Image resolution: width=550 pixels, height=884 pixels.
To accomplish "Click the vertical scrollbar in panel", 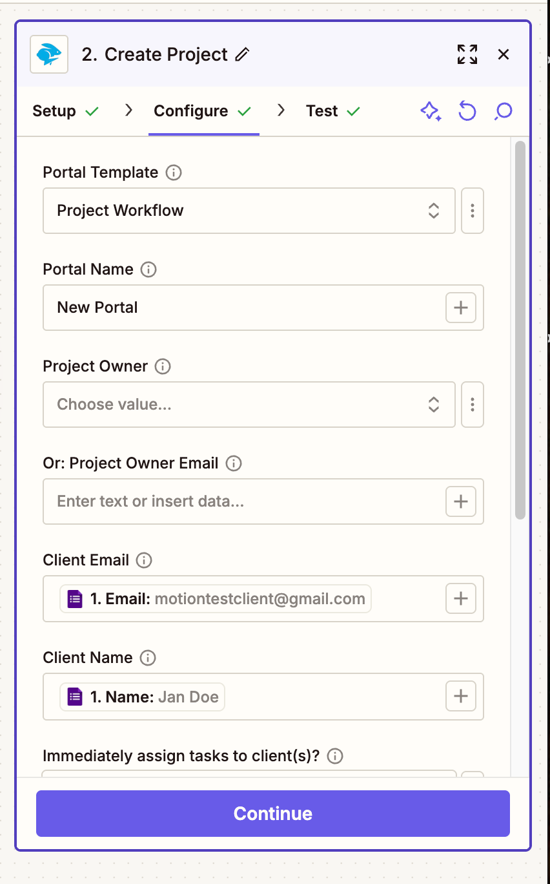I will tap(520, 330).
